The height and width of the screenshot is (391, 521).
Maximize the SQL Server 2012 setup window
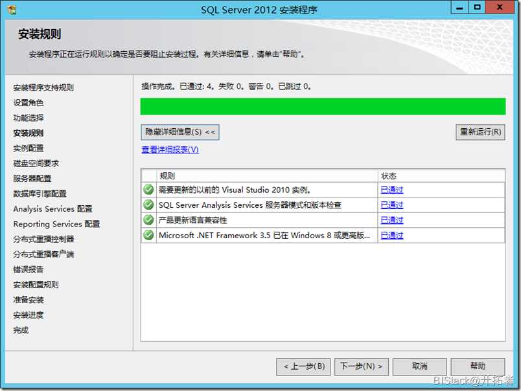477,7
